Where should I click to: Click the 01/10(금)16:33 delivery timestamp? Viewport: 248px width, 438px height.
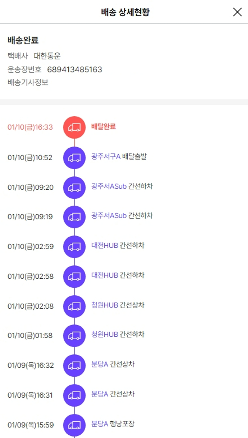(x=30, y=127)
